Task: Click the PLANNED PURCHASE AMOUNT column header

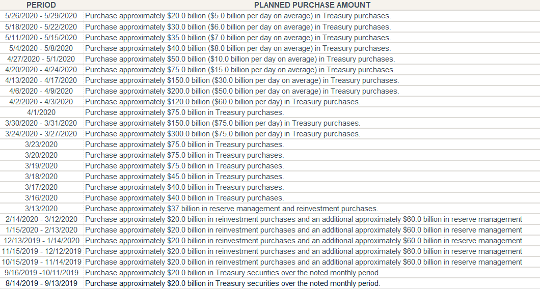Action: click(312, 5)
